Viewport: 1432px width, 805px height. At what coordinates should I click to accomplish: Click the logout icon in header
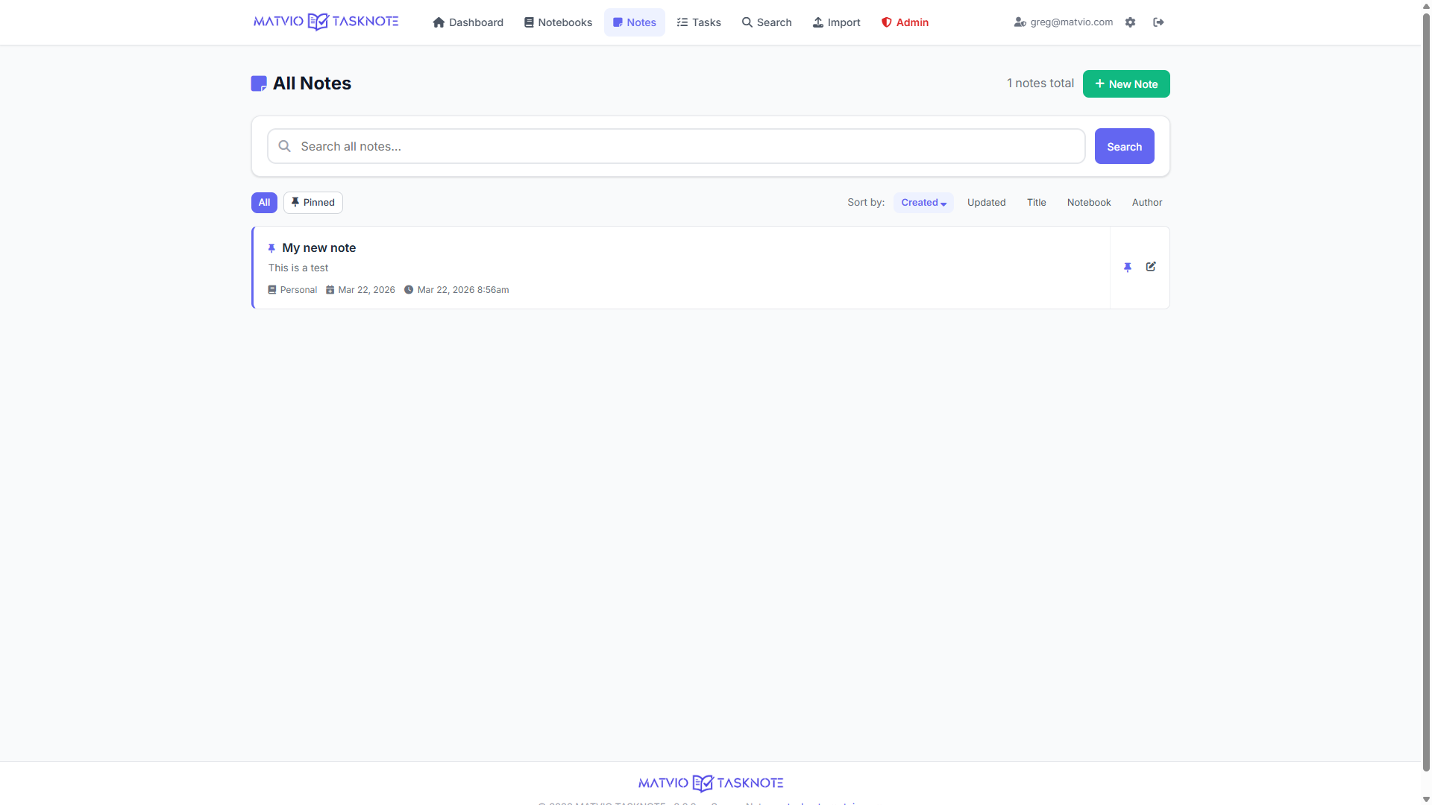click(1158, 22)
